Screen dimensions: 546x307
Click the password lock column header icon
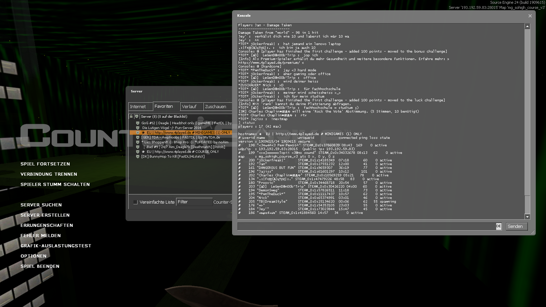[131, 116]
